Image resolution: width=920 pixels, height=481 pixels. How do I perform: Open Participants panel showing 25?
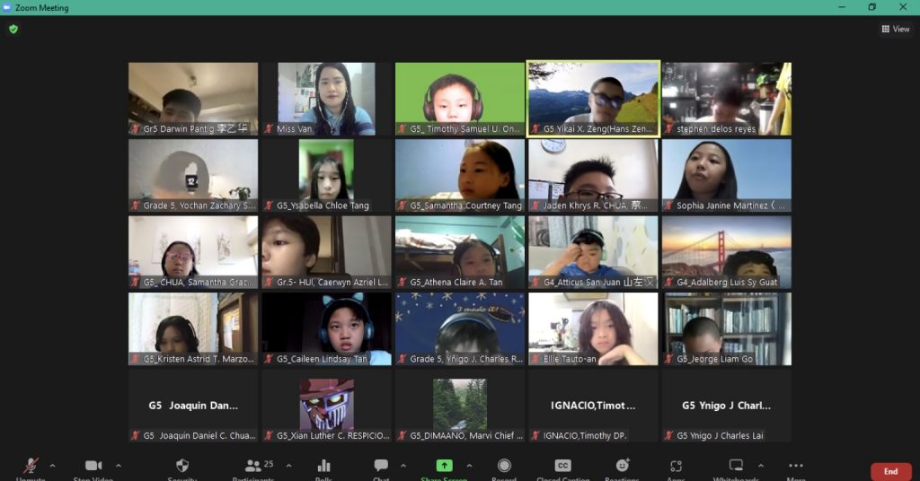[259, 466]
